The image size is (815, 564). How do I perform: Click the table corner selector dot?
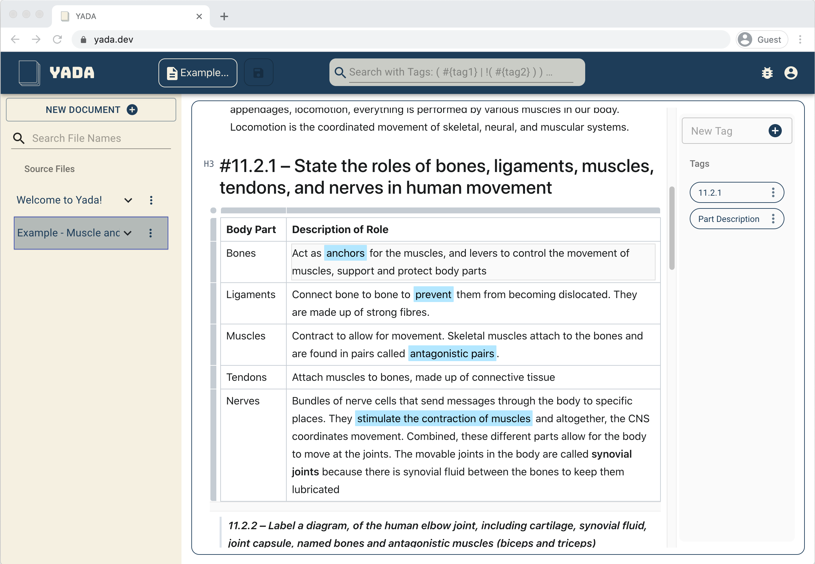pyautogui.click(x=213, y=211)
